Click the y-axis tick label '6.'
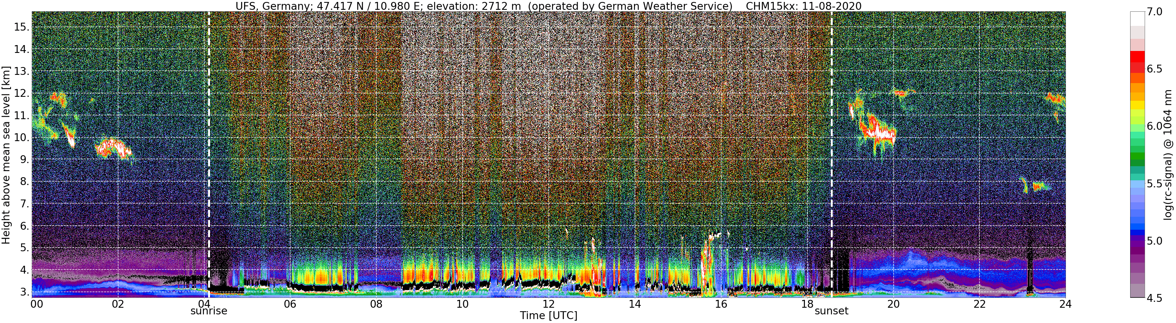Viewport: 1176px width, 323px height. point(25,226)
